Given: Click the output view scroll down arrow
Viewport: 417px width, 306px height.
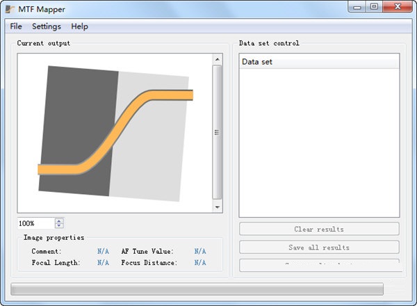Looking at the screenshot, I should tap(218, 207).
